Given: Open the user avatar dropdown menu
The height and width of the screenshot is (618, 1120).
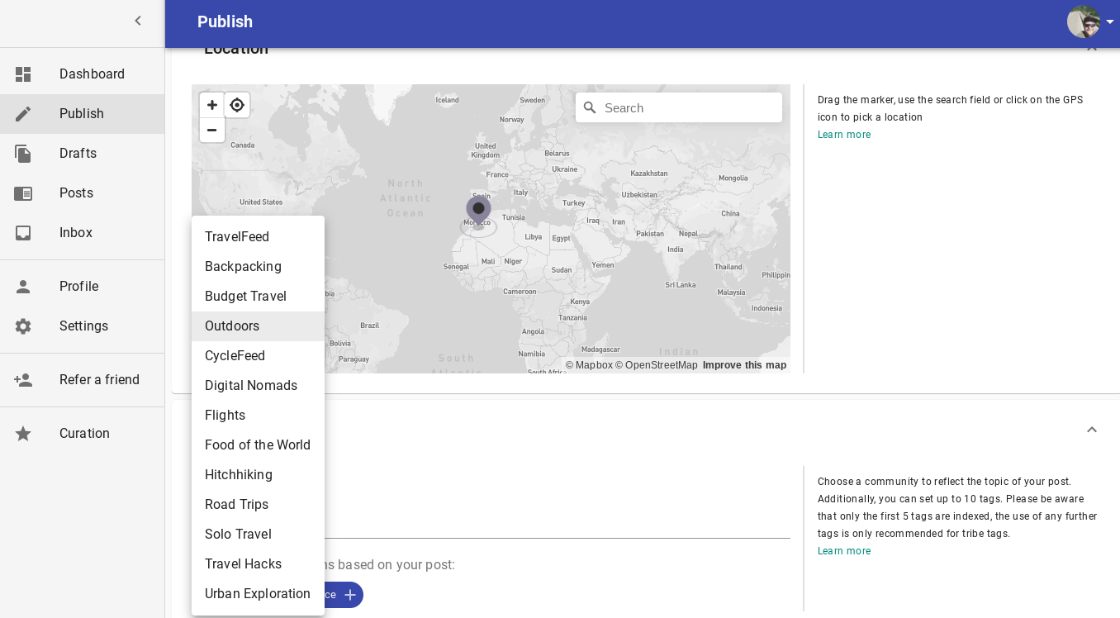Looking at the screenshot, I should click(1089, 21).
